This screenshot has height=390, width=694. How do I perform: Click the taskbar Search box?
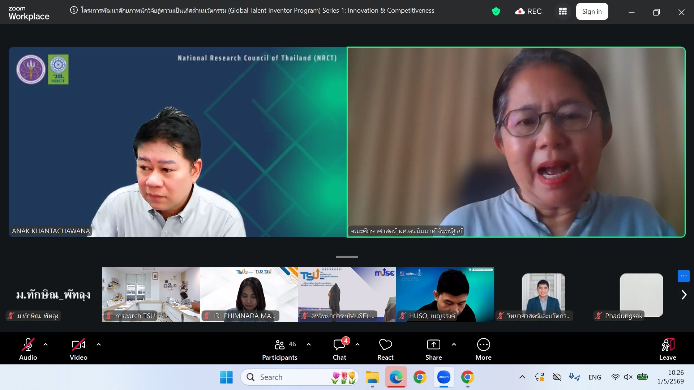point(300,377)
